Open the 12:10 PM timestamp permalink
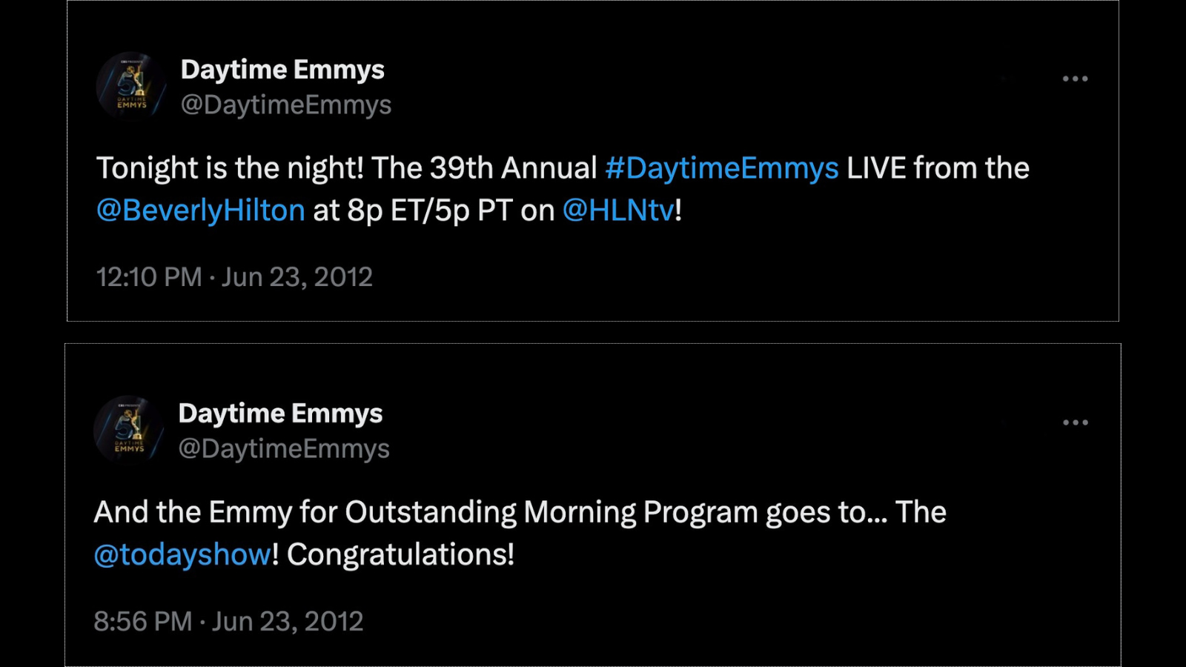 click(x=234, y=277)
